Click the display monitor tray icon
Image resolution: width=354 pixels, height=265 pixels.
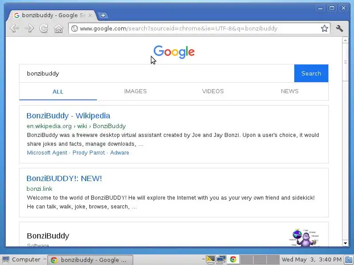pyautogui.click(x=210, y=260)
